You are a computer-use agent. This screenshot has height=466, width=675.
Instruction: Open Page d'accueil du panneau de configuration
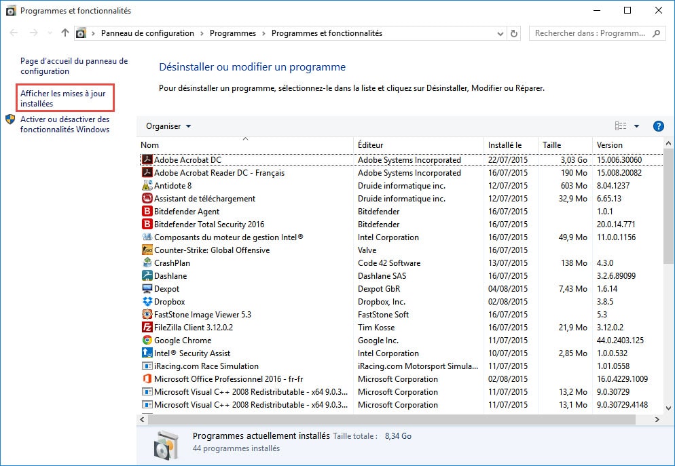point(74,66)
